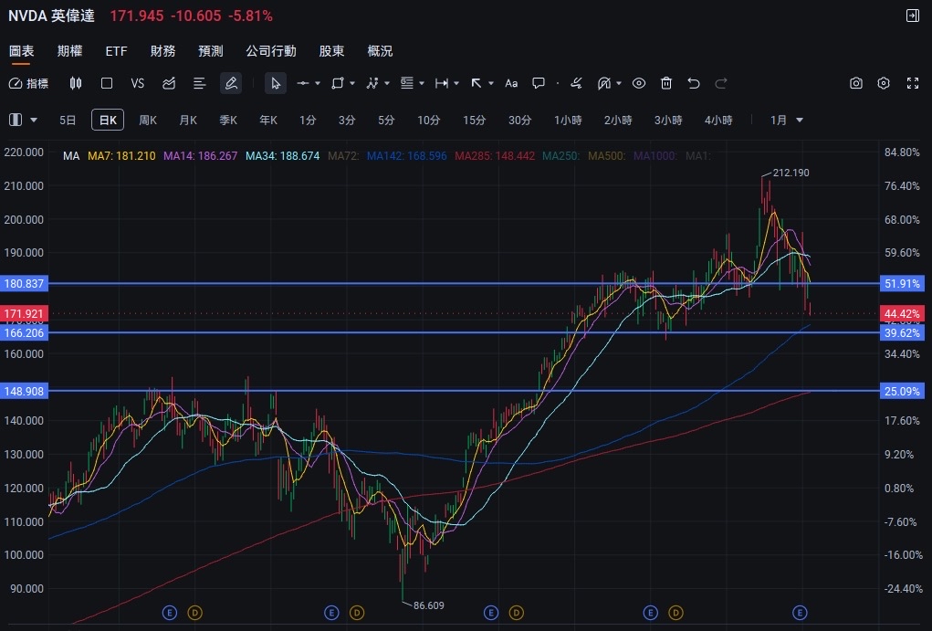Select the 15分 interval button

(x=474, y=120)
